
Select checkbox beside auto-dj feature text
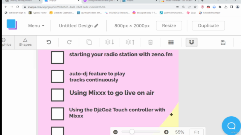[58, 76]
